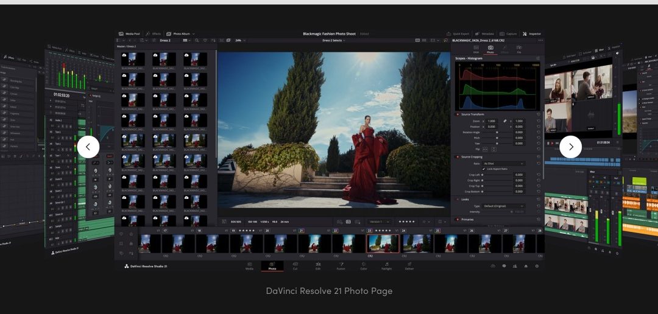Go to the previous carousel slide
The height and width of the screenshot is (314, 658).
click(x=88, y=147)
